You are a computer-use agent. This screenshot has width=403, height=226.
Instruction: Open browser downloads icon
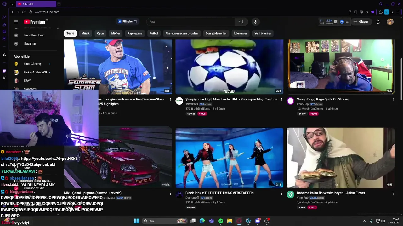click(392, 12)
